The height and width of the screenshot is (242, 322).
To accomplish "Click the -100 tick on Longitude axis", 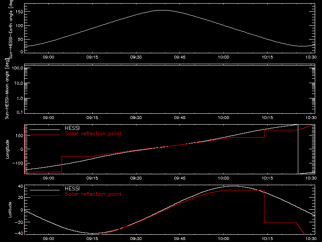I will pos(18,163).
